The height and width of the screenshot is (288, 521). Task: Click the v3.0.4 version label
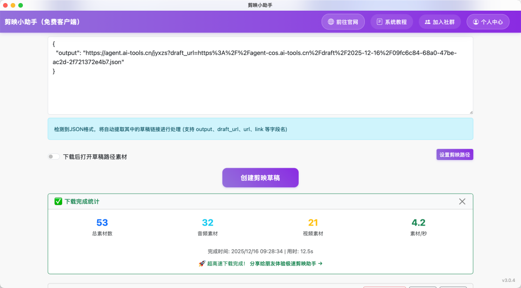point(508,280)
